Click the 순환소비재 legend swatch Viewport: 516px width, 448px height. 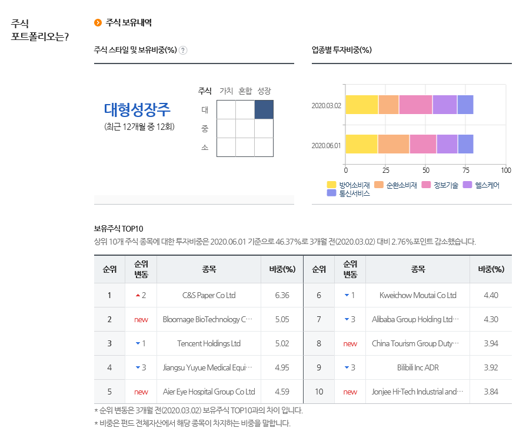pos(379,185)
